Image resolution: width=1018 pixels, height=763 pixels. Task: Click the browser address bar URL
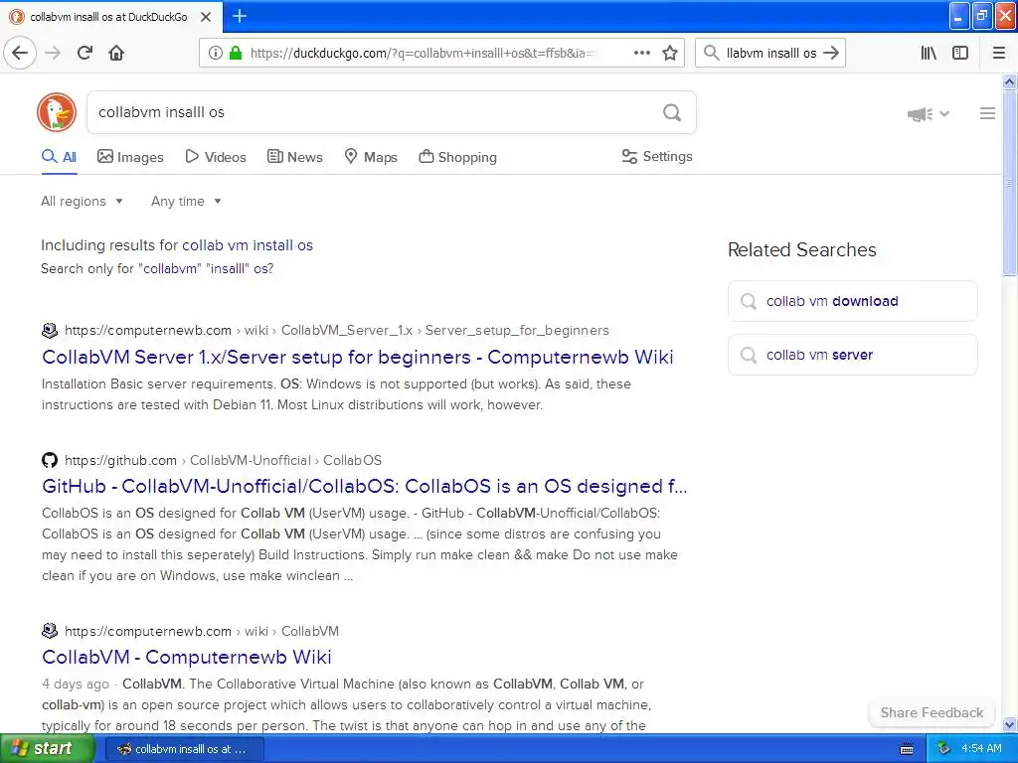tap(422, 53)
